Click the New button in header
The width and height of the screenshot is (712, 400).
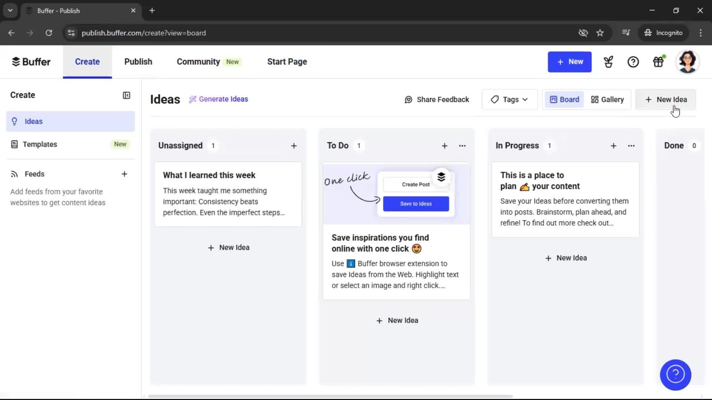click(570, 62)
